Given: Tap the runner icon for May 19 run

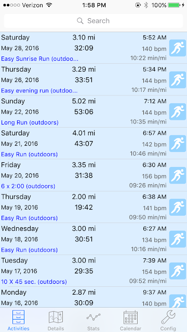Looking at the screenshot, I should [178, 208].
